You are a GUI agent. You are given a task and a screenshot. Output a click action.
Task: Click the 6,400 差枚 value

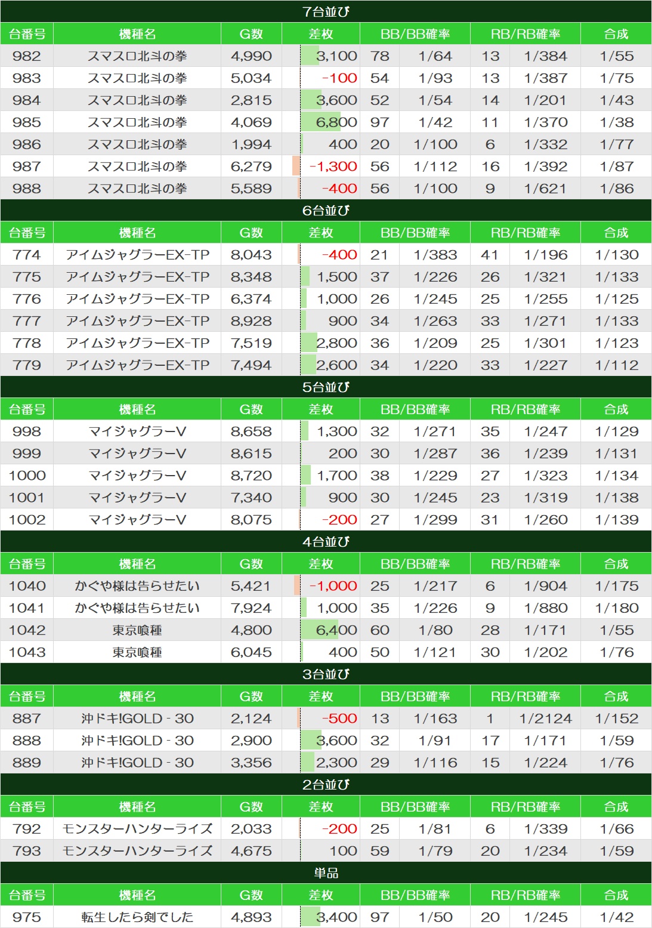click(x=336, y=630)
